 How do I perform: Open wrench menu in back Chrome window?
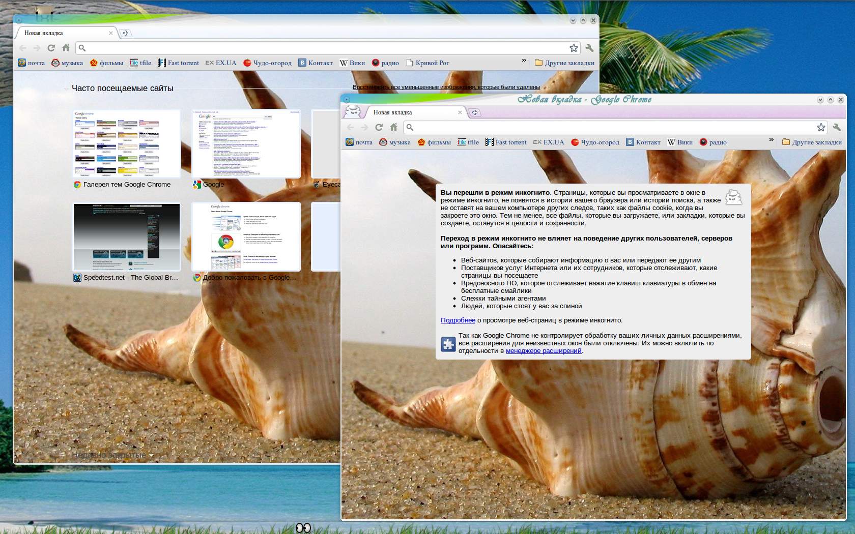click(x=589, y=48)
